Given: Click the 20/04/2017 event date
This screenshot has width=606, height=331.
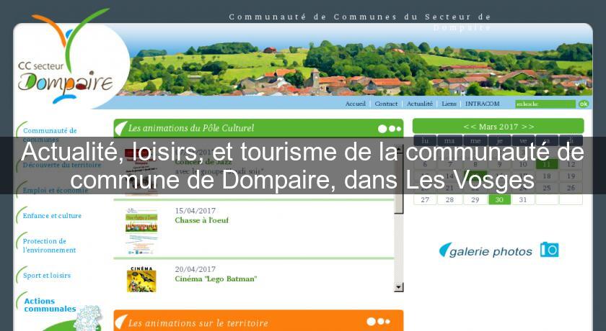Looking at the screenshot, I should (x=196, y=269).
